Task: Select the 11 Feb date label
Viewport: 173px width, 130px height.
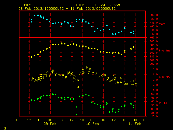Action: point(135,124)
